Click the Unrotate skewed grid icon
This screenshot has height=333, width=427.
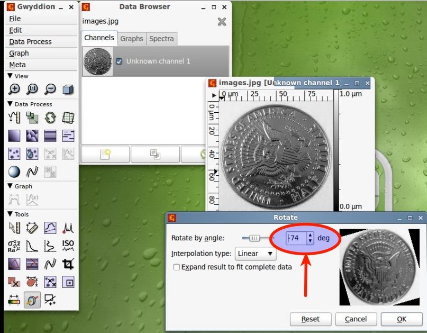click(x=68, y=118)
